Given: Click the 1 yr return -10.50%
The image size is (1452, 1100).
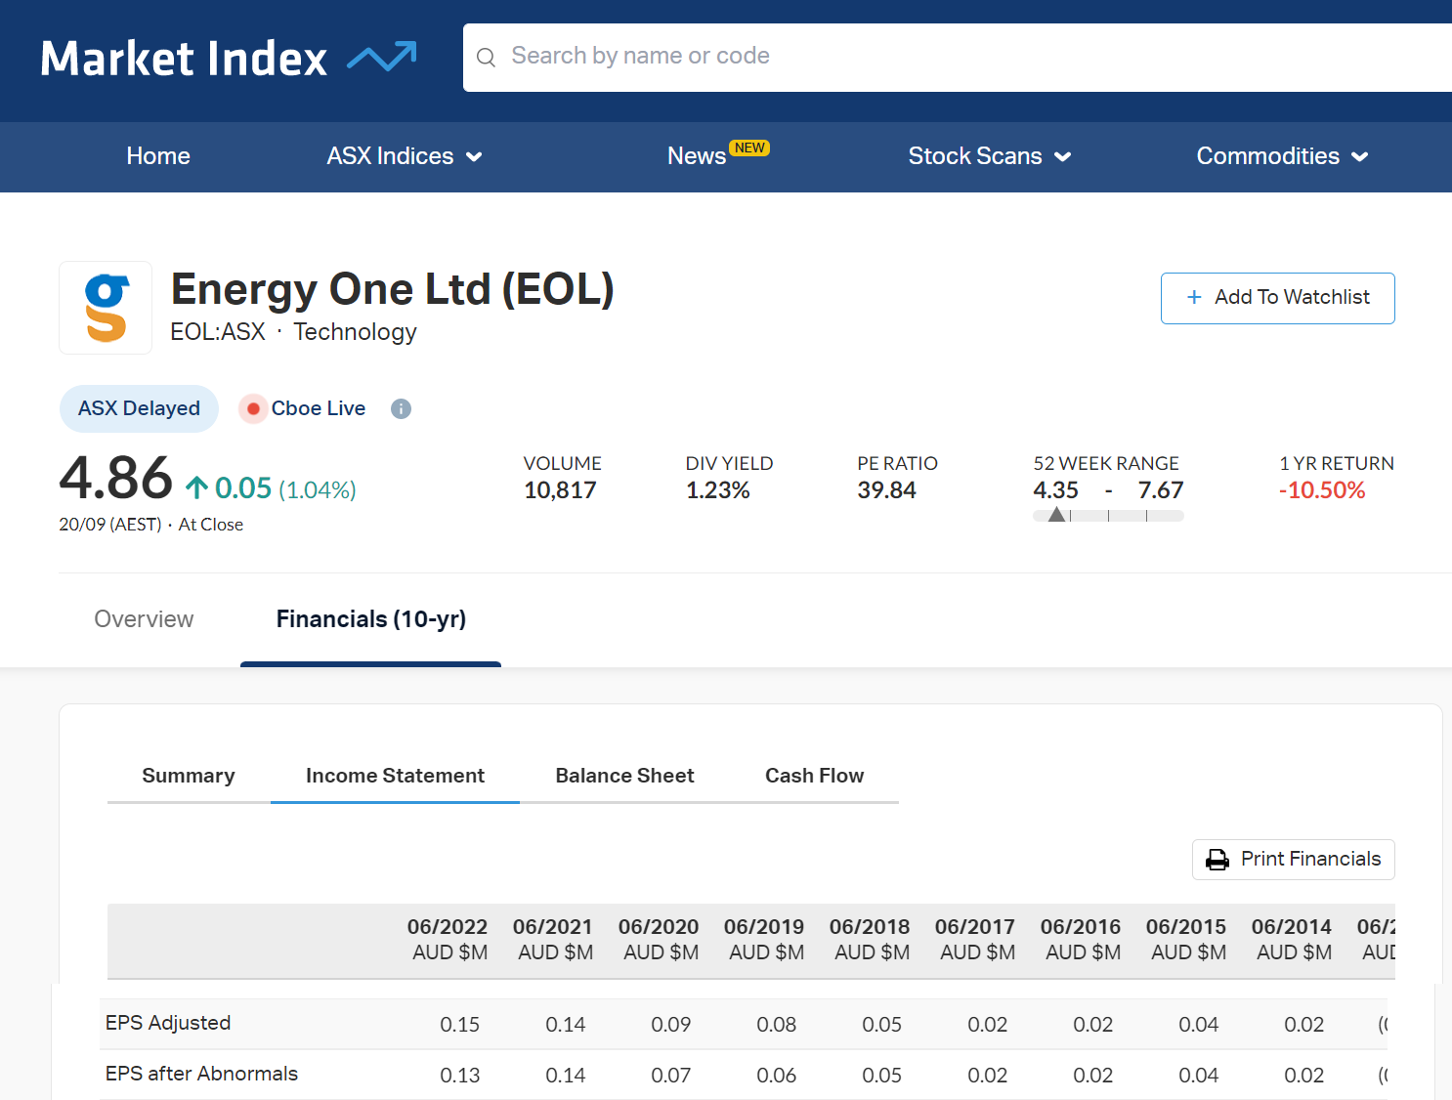Looking at the screenshot, I should click(x=1322, y=490).
